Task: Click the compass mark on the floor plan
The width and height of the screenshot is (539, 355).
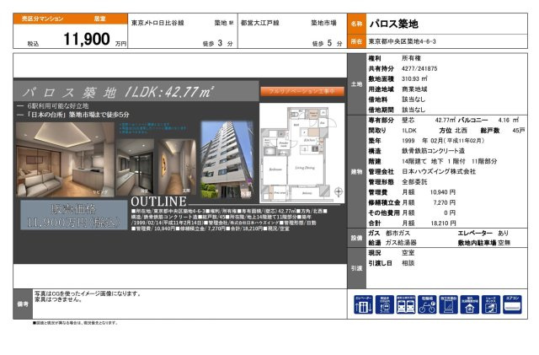Action: pos(339,191)
